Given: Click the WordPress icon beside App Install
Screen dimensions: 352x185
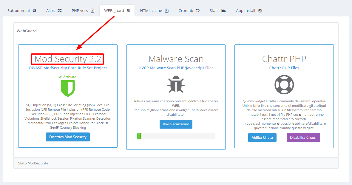Looking at the screenshot, I should point(260,10).
